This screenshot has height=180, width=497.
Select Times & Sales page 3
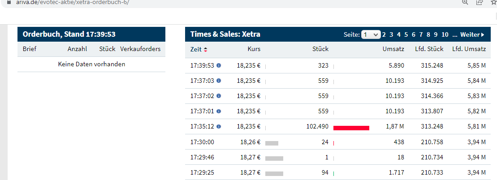(391, 34)
